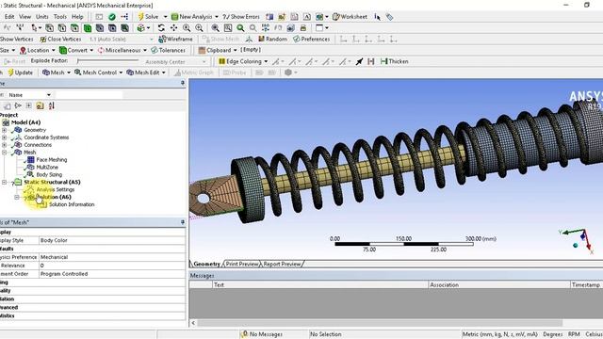The image size is (603, 339).
Task: Pick the Box Zoom tool
Action: pos(199,27)
